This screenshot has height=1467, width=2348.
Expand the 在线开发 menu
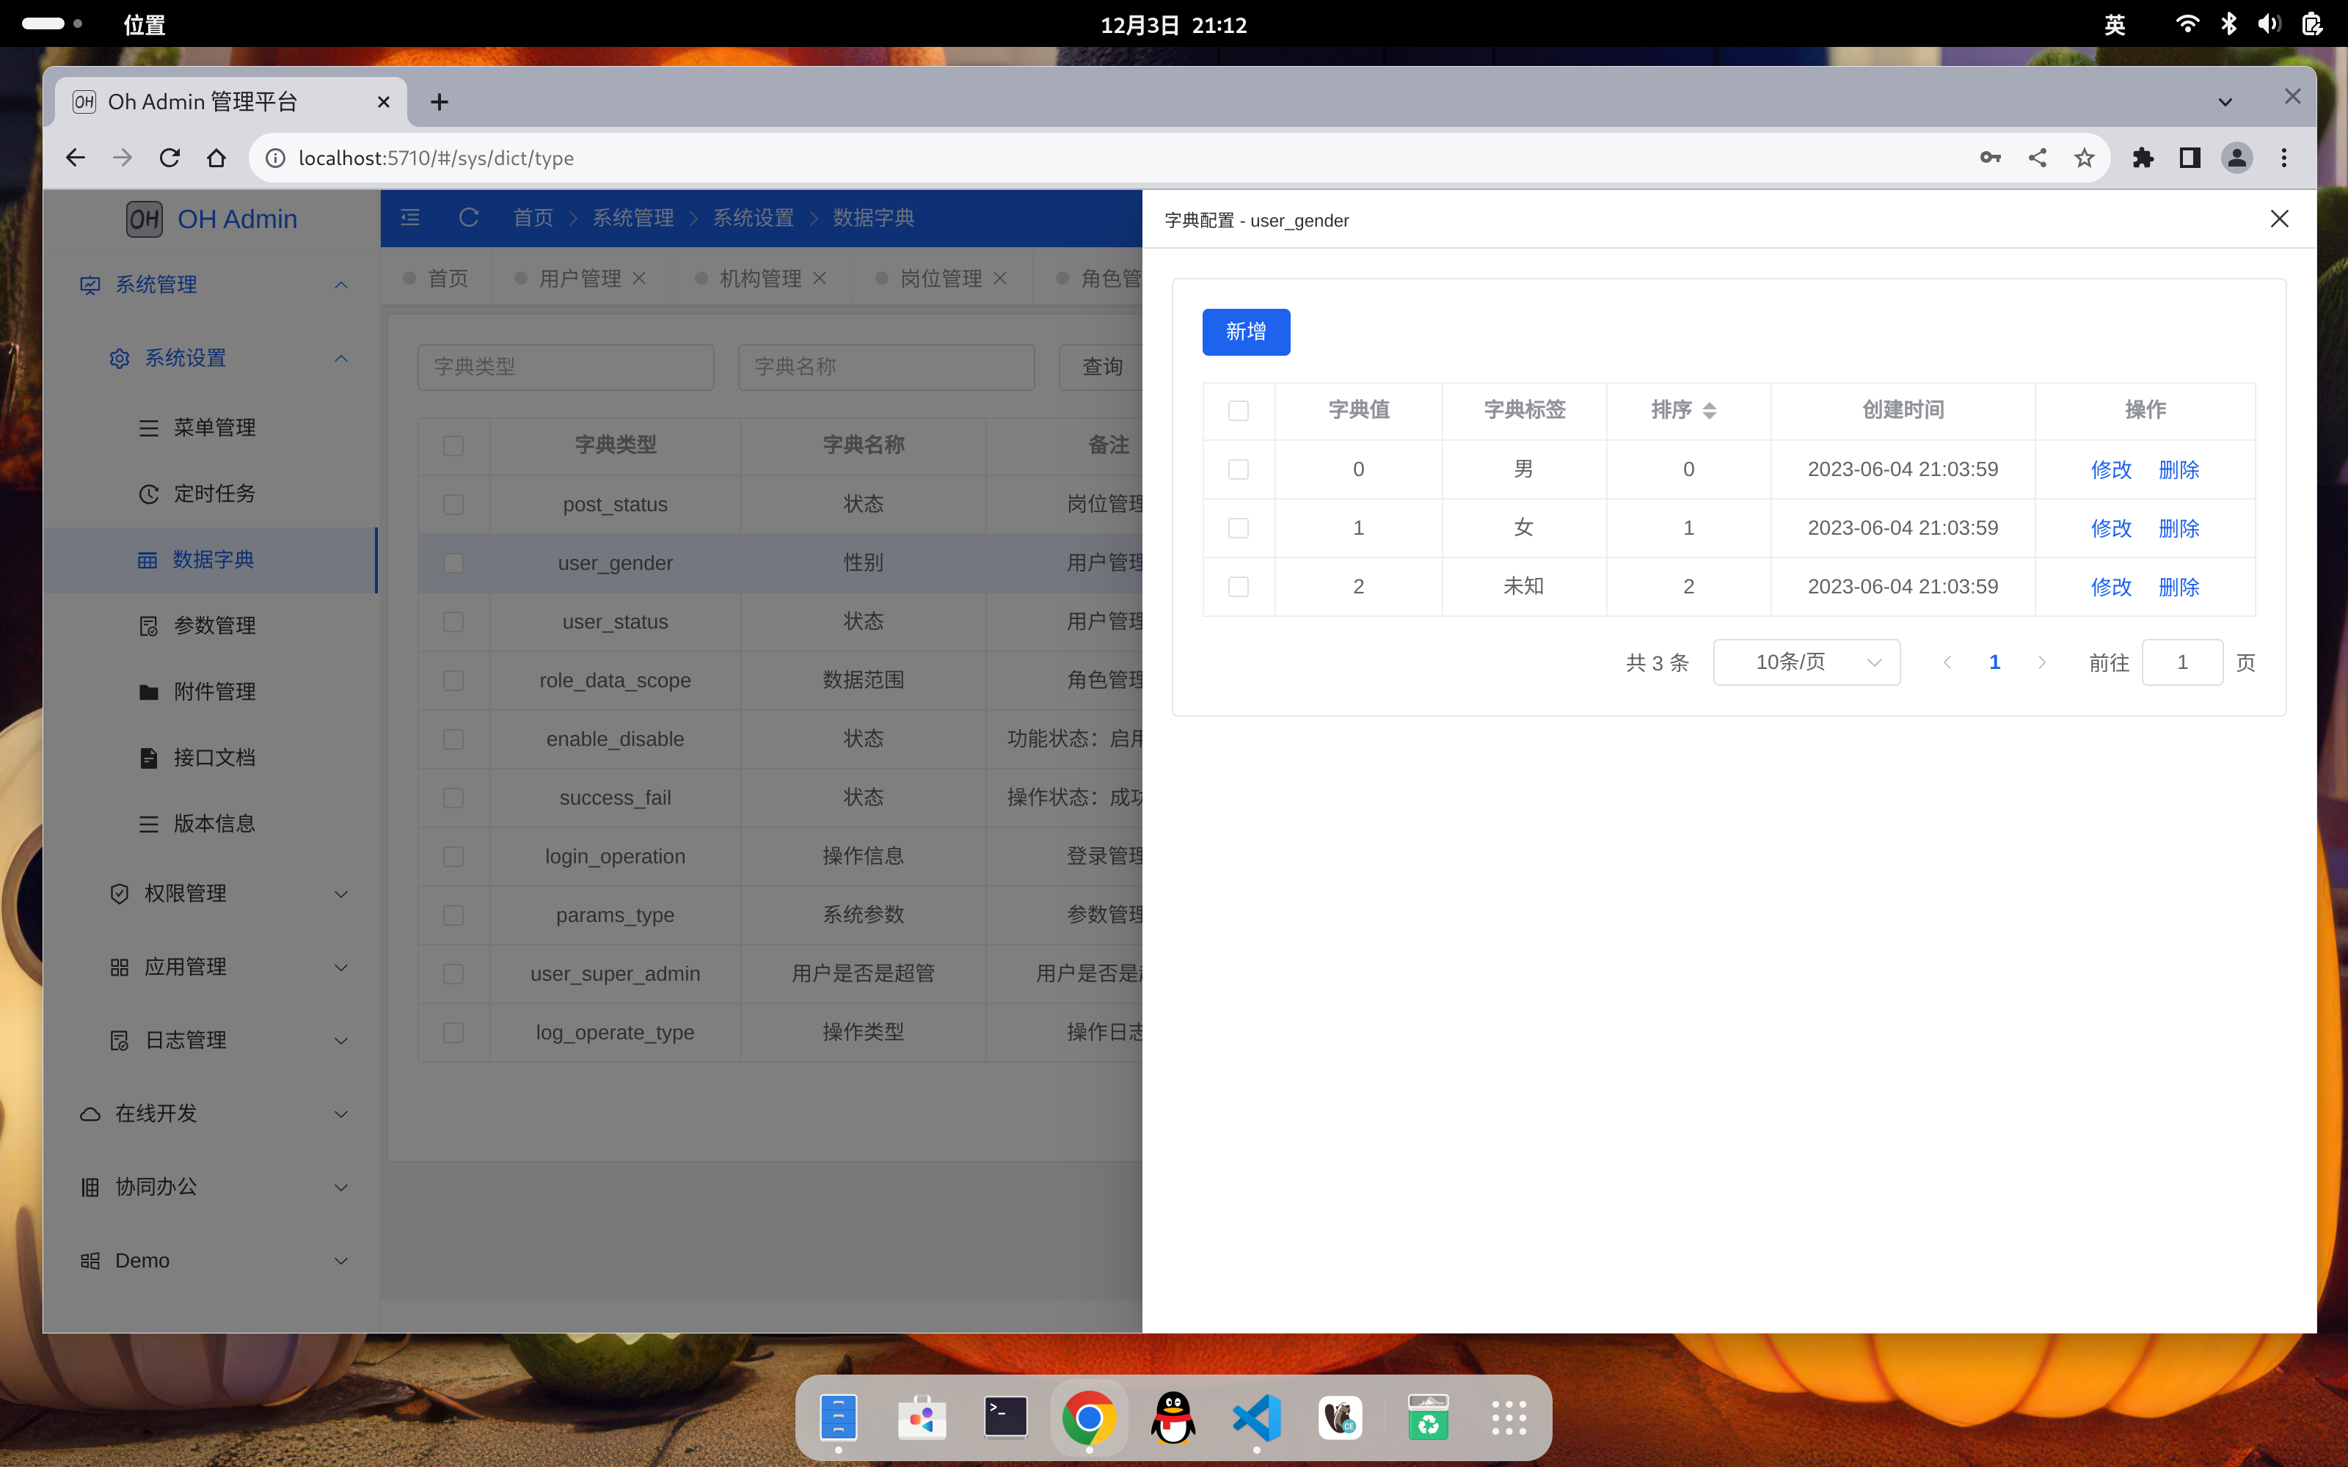pyautogui.click(x=211, y=1114)
